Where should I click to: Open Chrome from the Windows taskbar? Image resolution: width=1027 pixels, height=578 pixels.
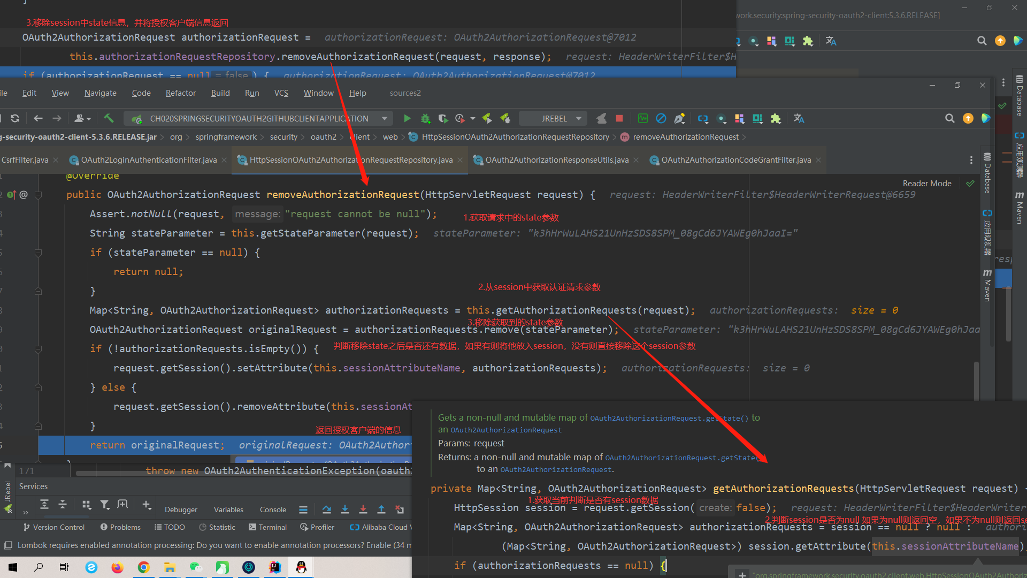click(x=143, y=567)
